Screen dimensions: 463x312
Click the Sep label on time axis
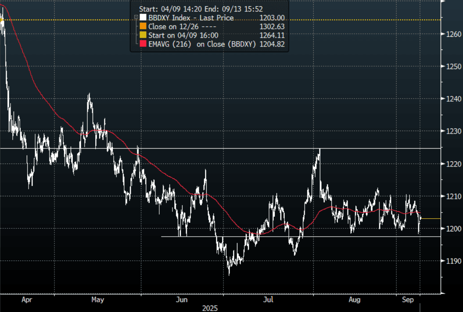408,300
